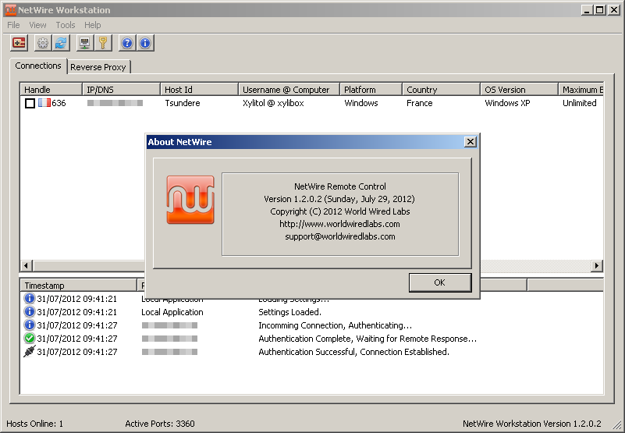The height and width of the screenshot is (433, 625).
Task: Click the blue info toolbar icon
Action: (145, 43)
